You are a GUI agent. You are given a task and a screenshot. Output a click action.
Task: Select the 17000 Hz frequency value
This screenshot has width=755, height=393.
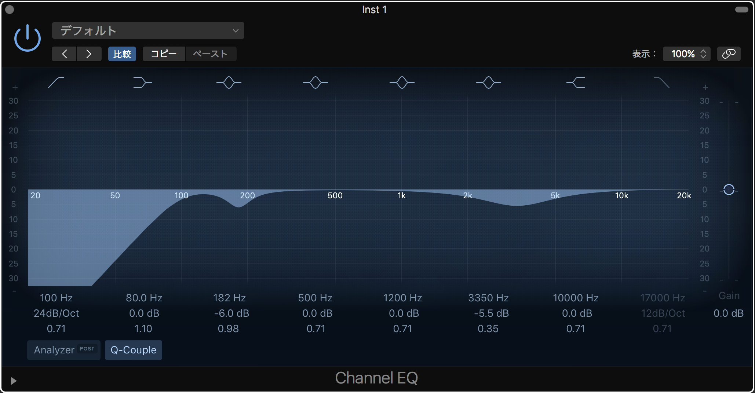(663, 298)
